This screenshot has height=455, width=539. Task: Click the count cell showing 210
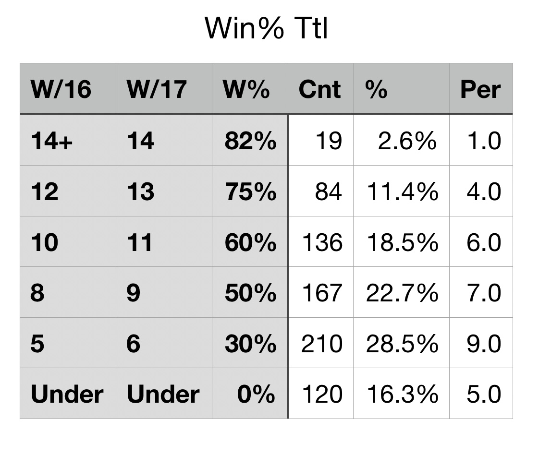pyautogui.click(x=322, y=344)
